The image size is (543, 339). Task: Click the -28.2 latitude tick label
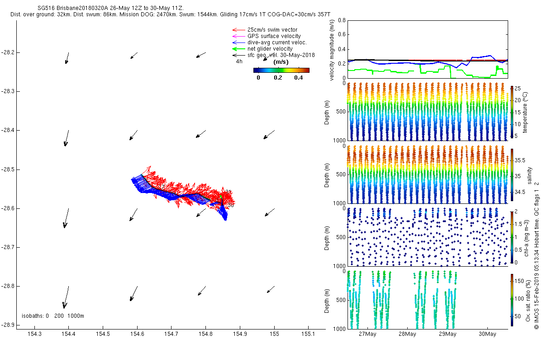pos(8,52)
